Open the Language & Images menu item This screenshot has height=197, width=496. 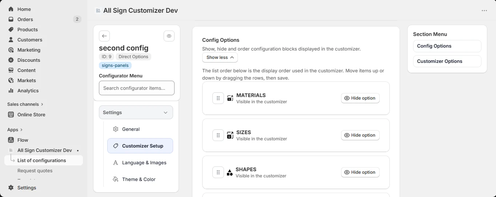coord(140,162)
